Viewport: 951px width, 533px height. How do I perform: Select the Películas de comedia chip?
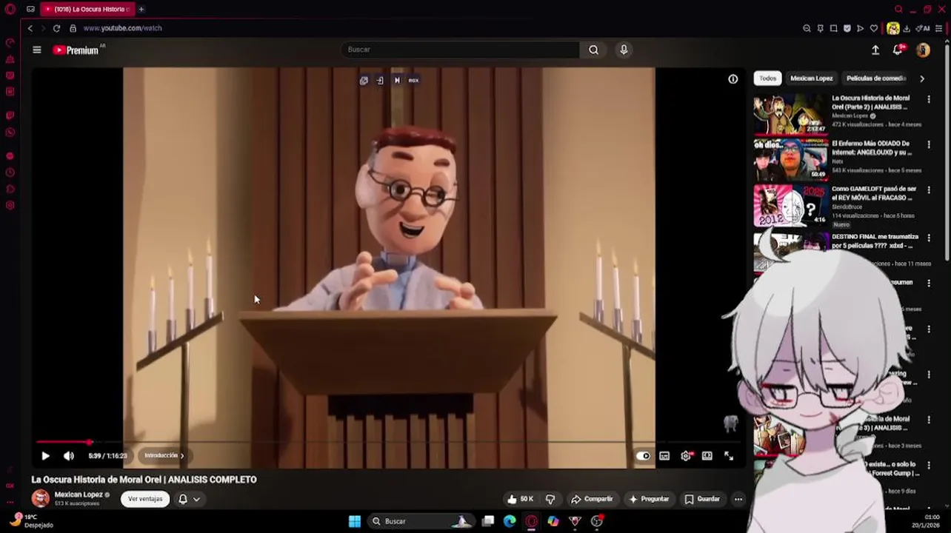[876, 78]
